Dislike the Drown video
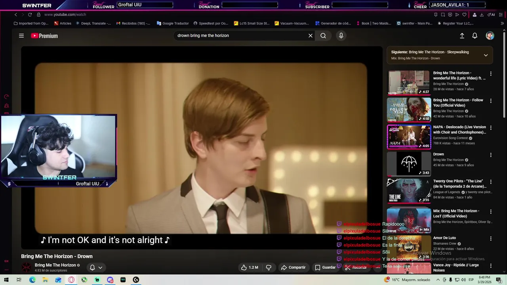Image resolution: width=507 pixels, height=285 pixels. [269, 268]
